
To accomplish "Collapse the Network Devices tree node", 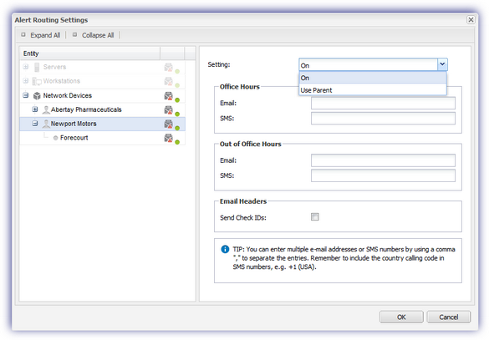I will pos(26,95).
